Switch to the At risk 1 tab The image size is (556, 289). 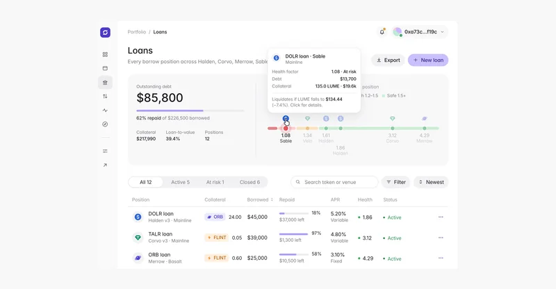(215, 182)
